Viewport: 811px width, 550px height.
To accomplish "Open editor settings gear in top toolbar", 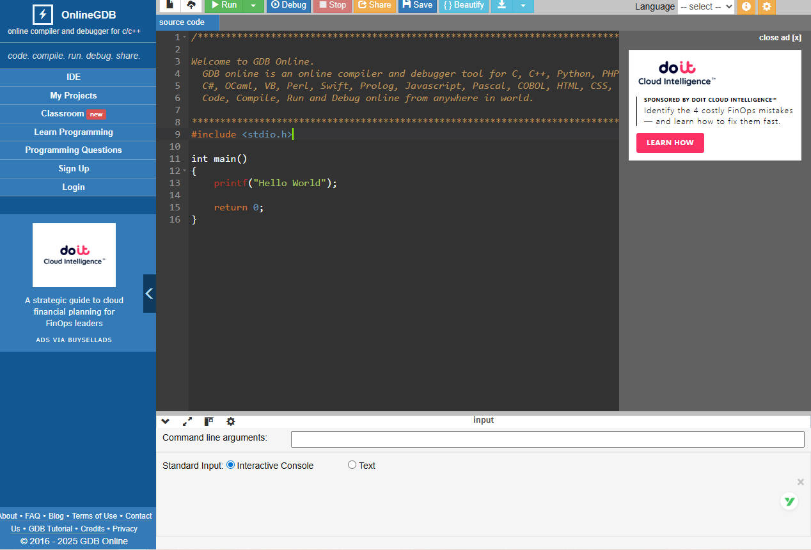I will 767,6.
